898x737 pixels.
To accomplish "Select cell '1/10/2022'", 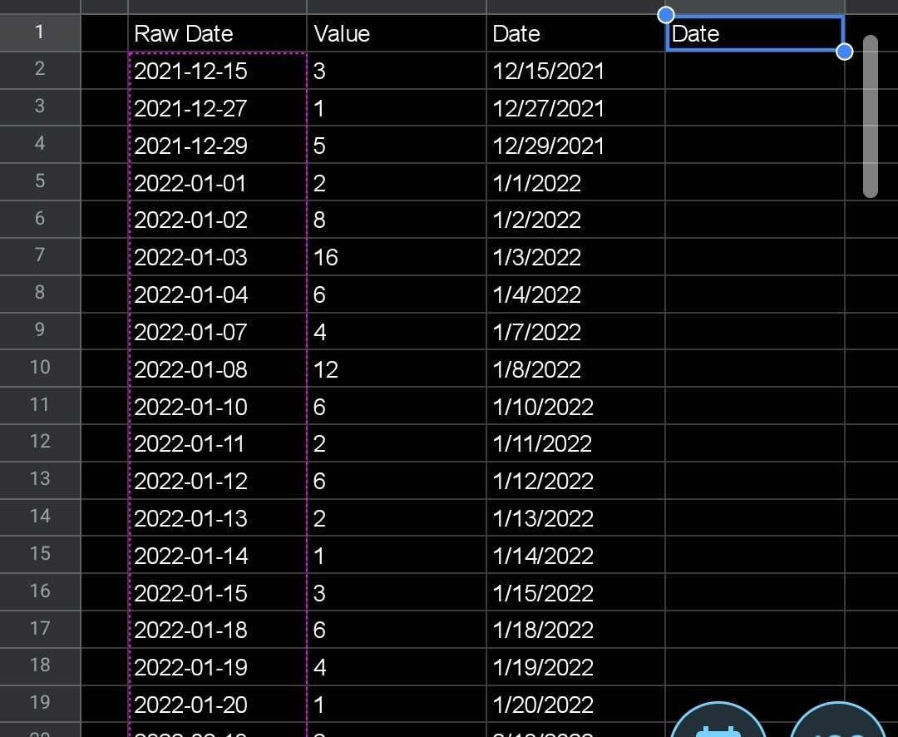I will point(575,406).
